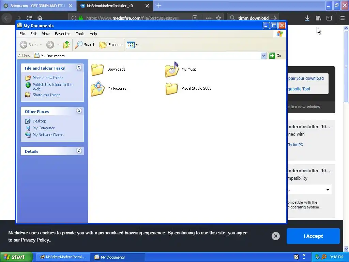This screenshot has width=349, height=262.
Task: Go to Desktop in Other Places
Action: 40,121
